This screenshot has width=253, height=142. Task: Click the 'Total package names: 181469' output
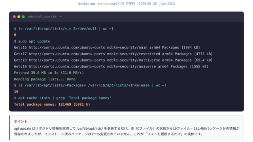tap(52, 104)
